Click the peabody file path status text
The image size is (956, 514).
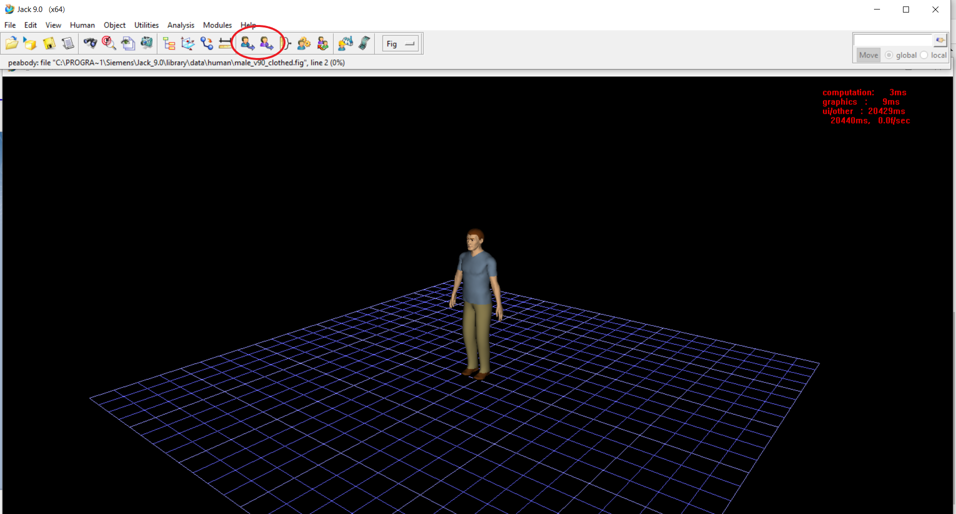176,62
